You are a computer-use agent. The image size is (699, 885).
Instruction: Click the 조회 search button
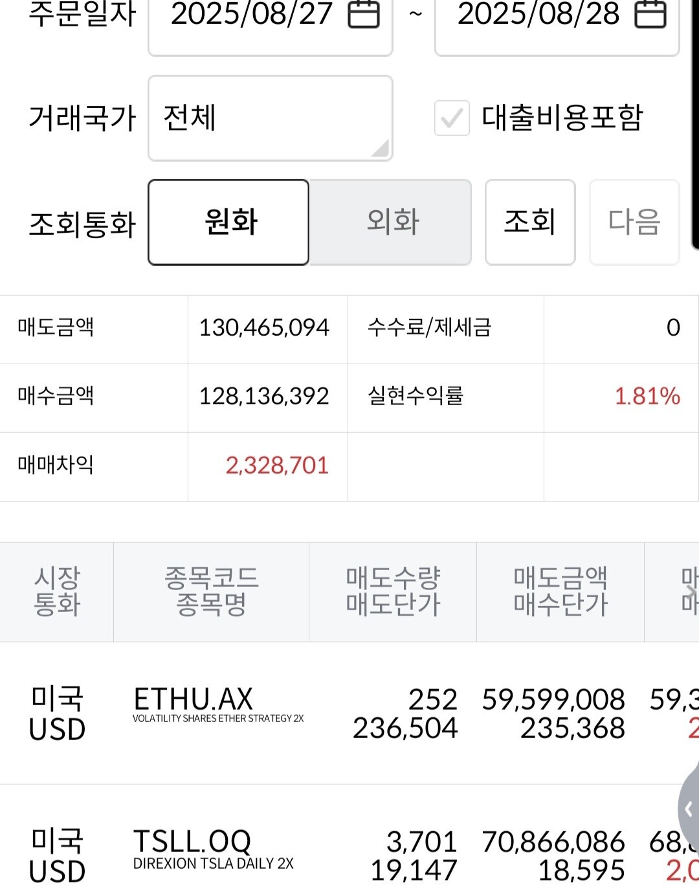(x=530, y=222)
